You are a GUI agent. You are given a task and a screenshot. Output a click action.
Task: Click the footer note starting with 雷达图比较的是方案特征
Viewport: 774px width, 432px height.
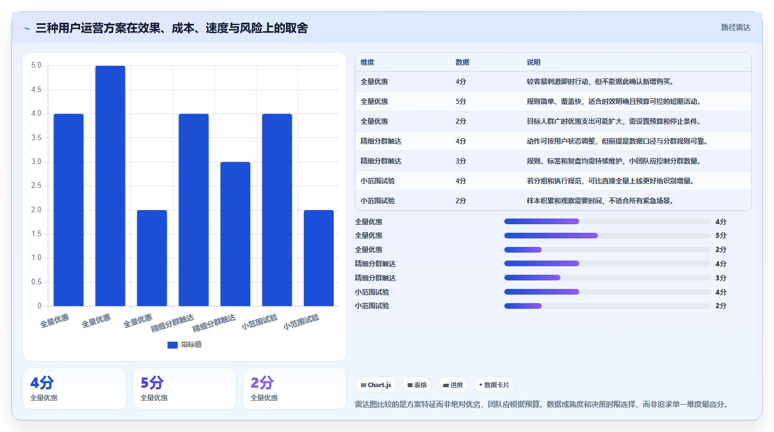point(541,405)
